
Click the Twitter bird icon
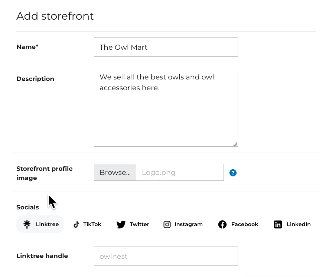tap(121, 224)
